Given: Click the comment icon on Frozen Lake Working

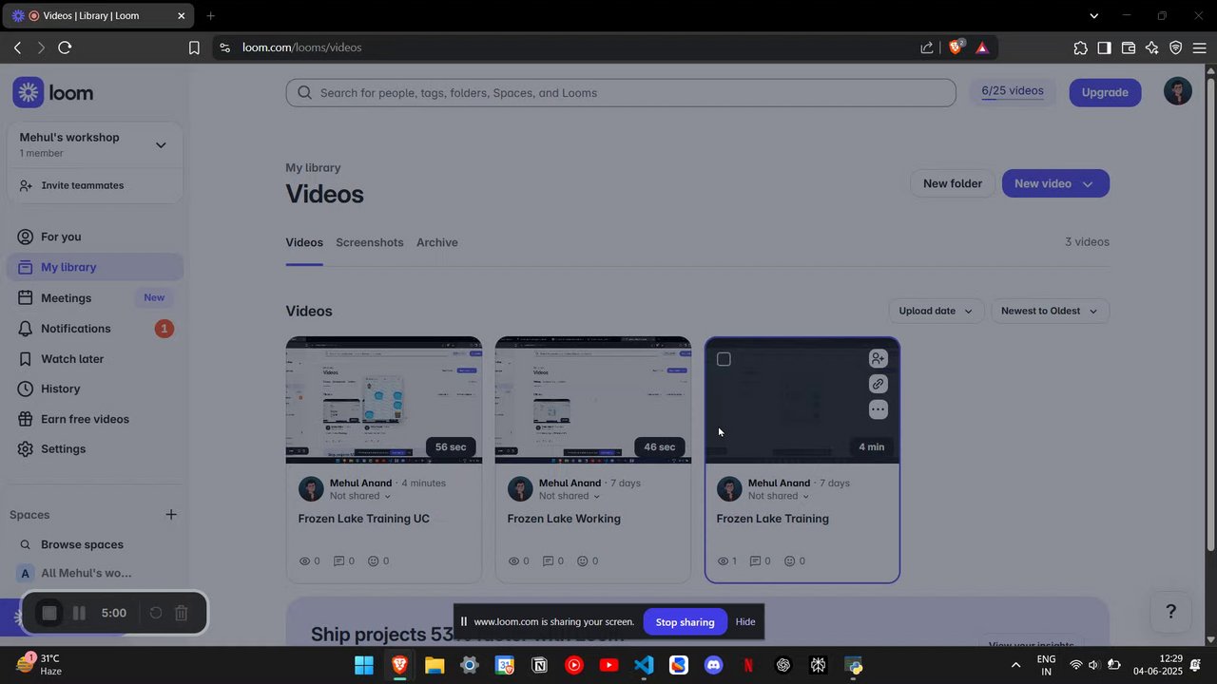Looking at the screenshot, I should point(550,561).
